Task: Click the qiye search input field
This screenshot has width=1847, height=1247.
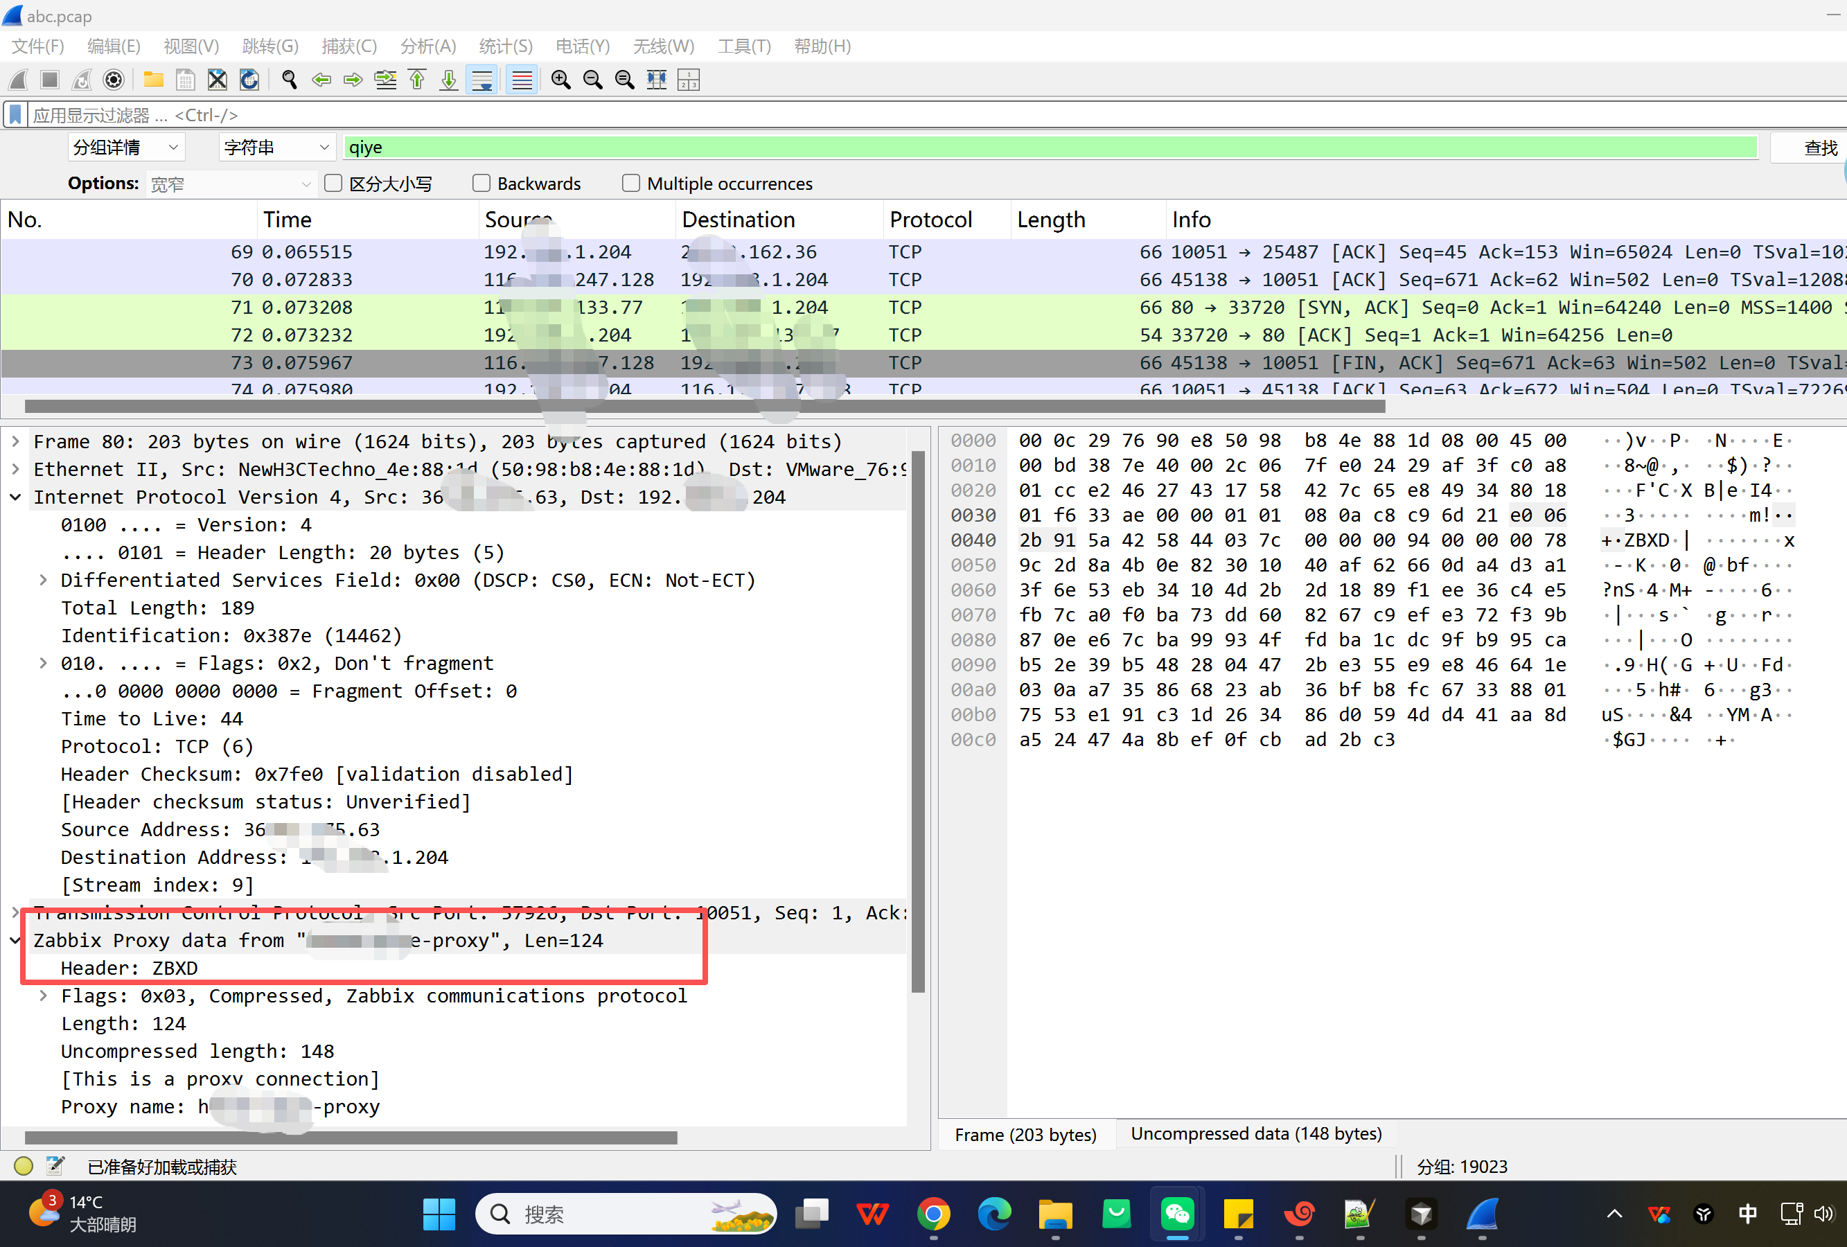Action: pyautogui.click(x=1049, y=148)
